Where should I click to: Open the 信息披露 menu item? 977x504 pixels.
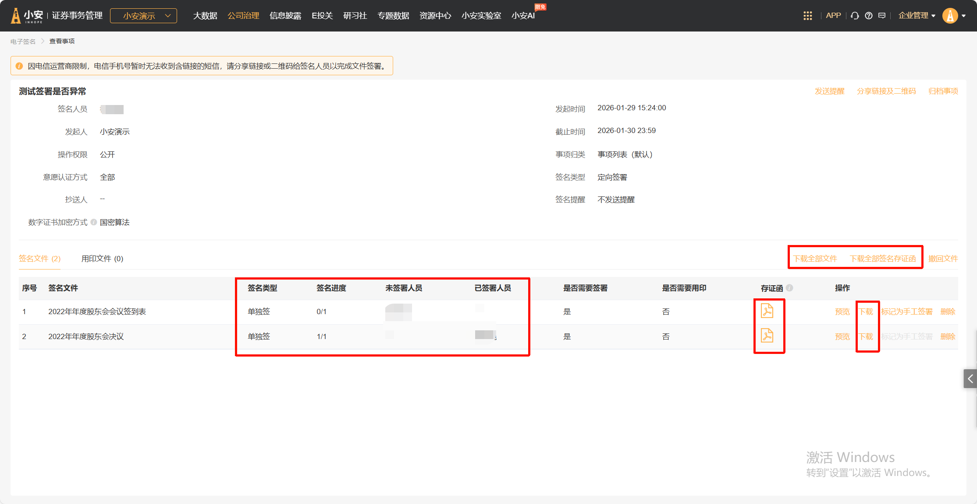(x=285, y=16)
